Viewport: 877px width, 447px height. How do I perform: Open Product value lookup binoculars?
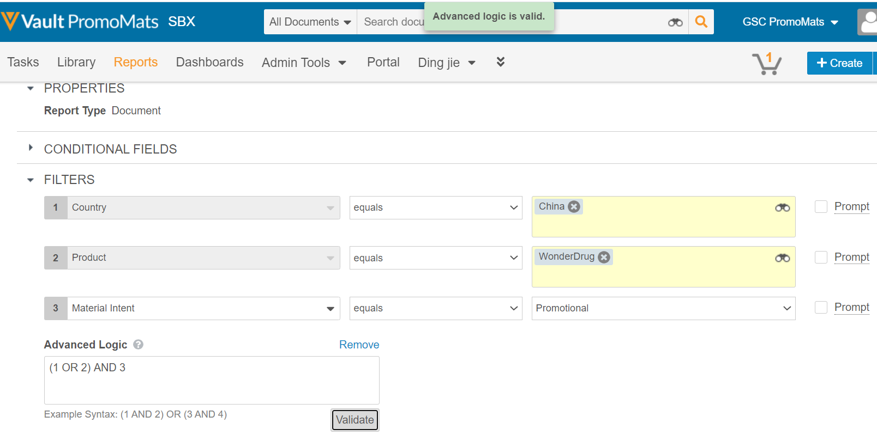point(782,258)
